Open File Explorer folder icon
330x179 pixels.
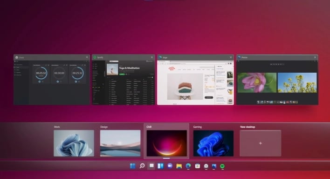click(179, 166)
